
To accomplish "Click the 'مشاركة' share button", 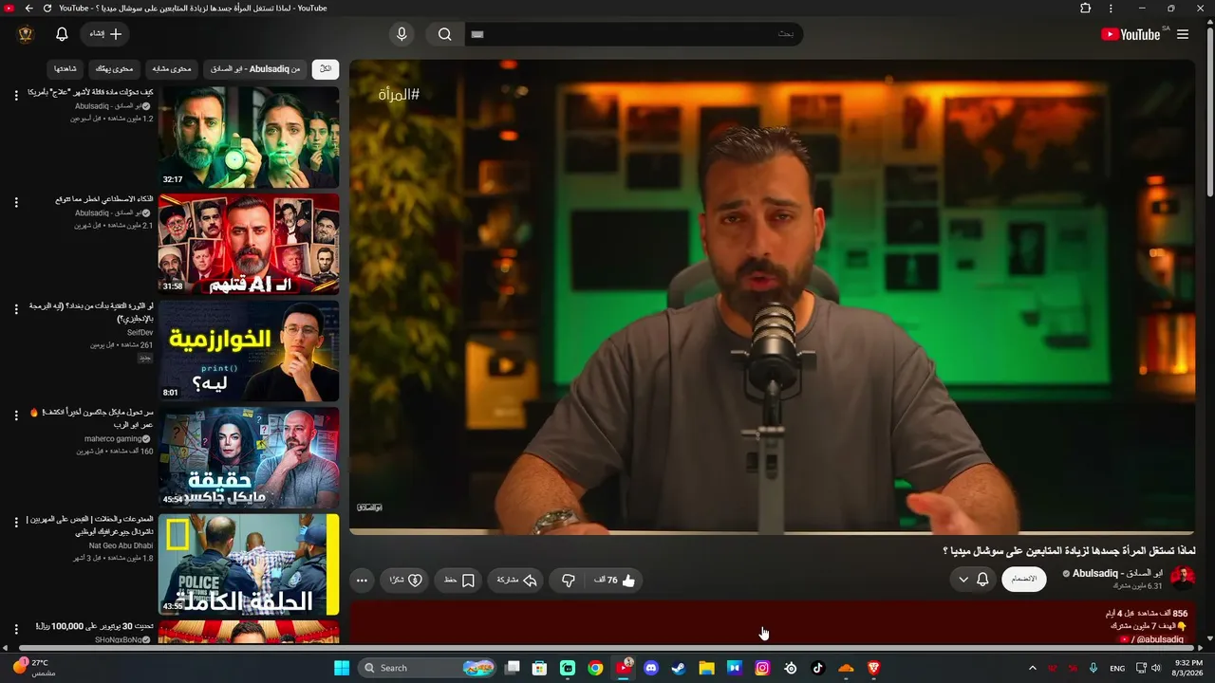I will click(516, 581).
